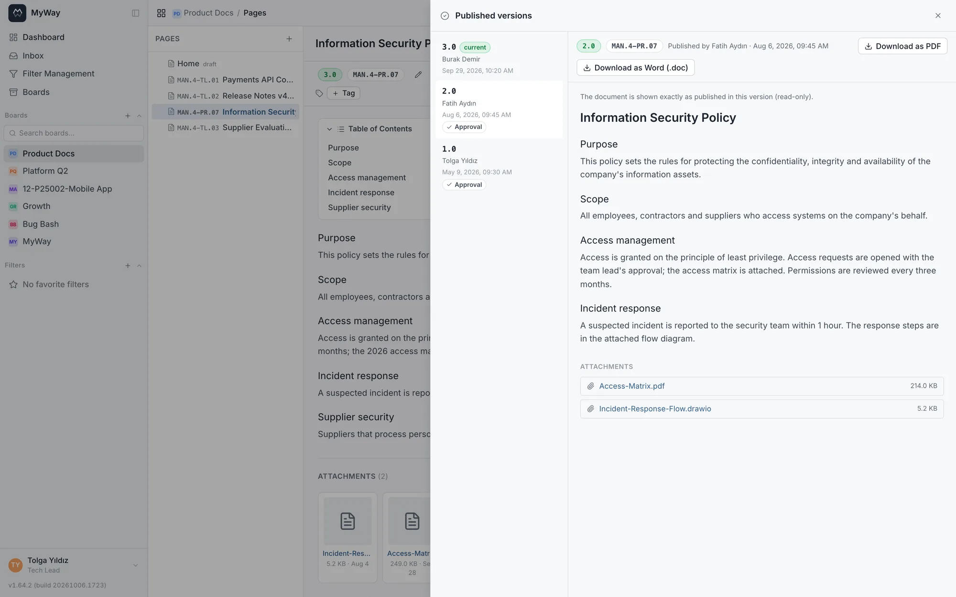Add a new board with plus icon
Viewport: 956px width, 597px height.
point(128,116)
